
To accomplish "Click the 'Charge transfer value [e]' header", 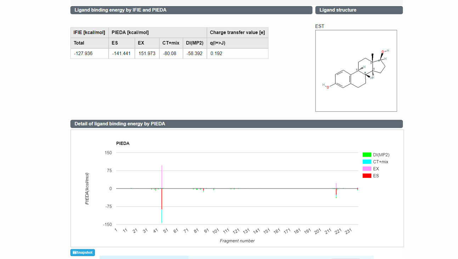I will click(238, 33).
